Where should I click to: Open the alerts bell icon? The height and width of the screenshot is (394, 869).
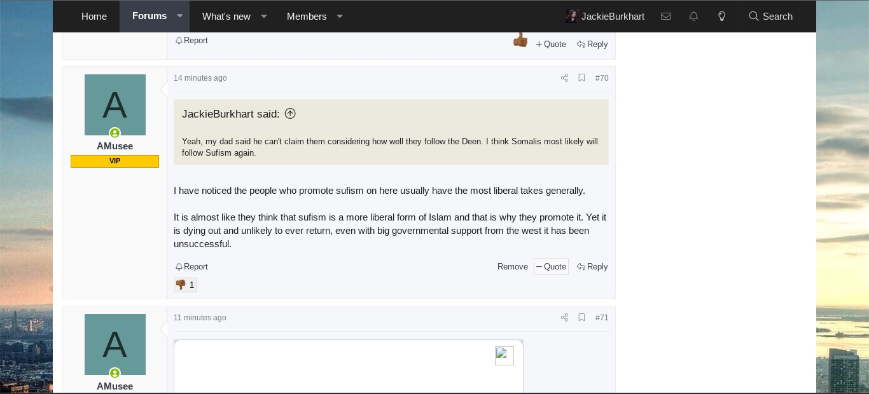(x=693, y=17)
